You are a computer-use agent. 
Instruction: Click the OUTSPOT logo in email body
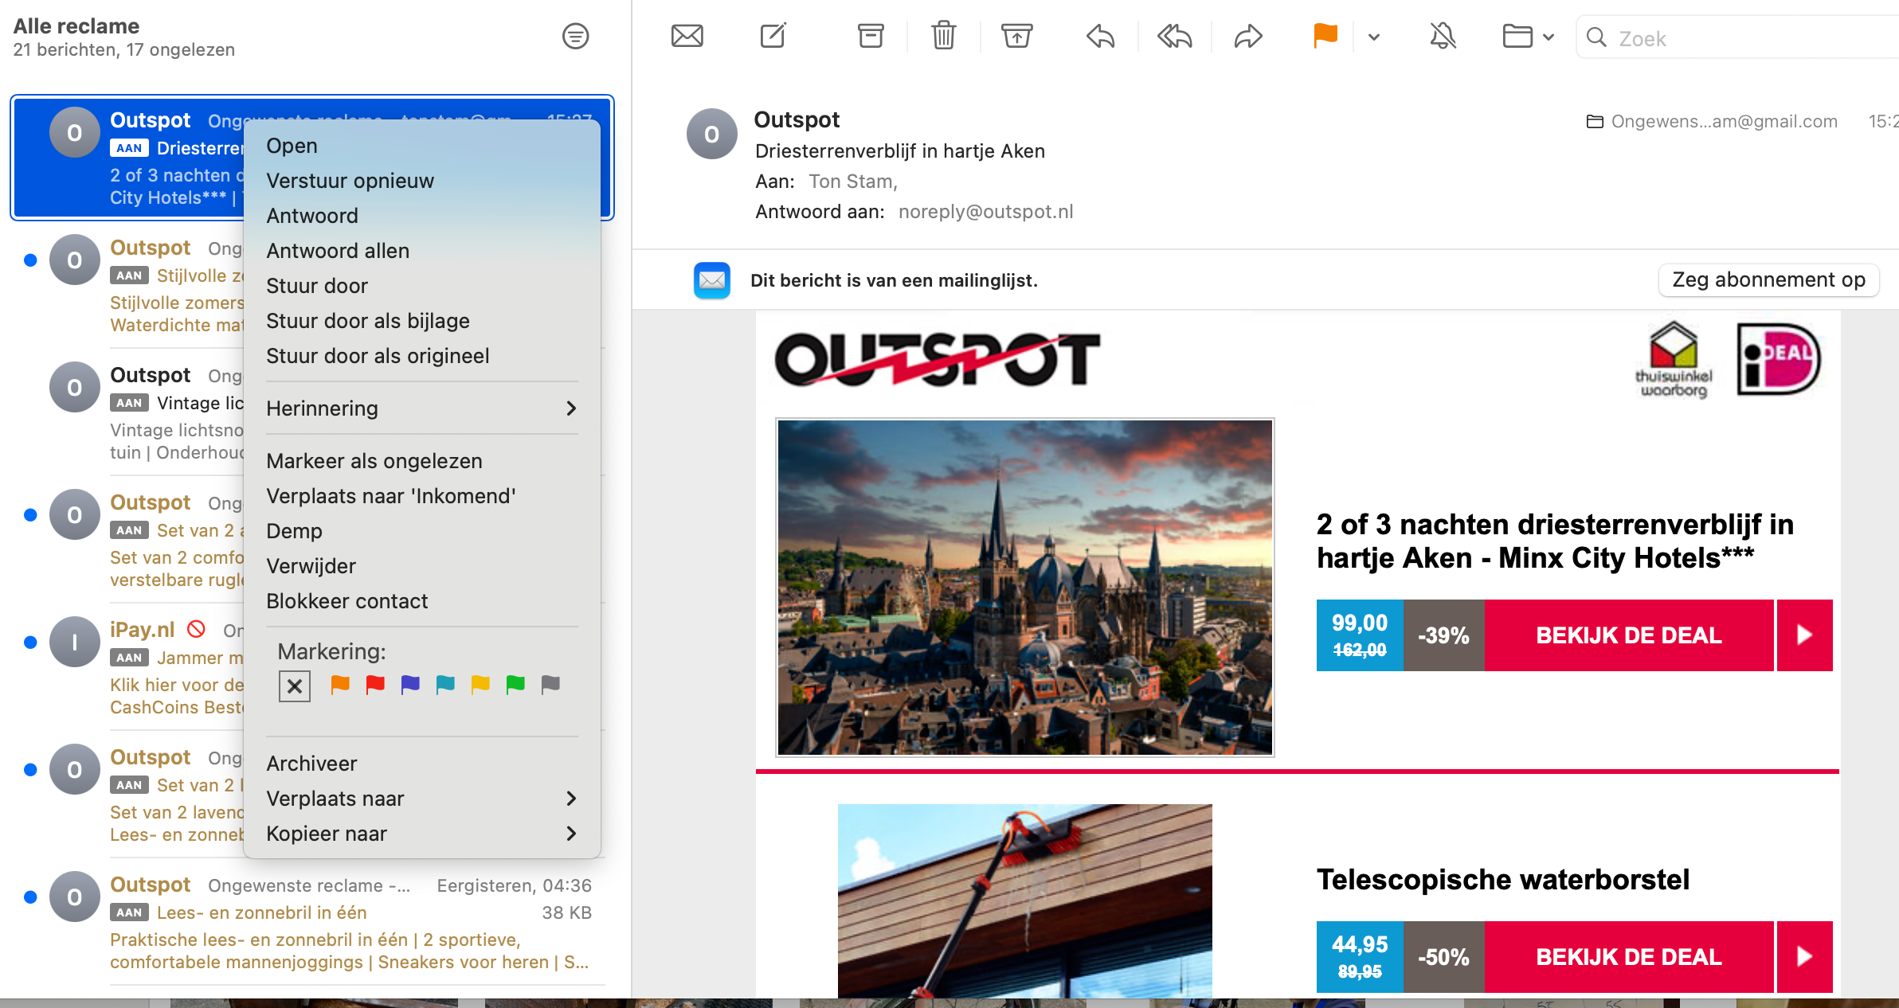[938, 360]
